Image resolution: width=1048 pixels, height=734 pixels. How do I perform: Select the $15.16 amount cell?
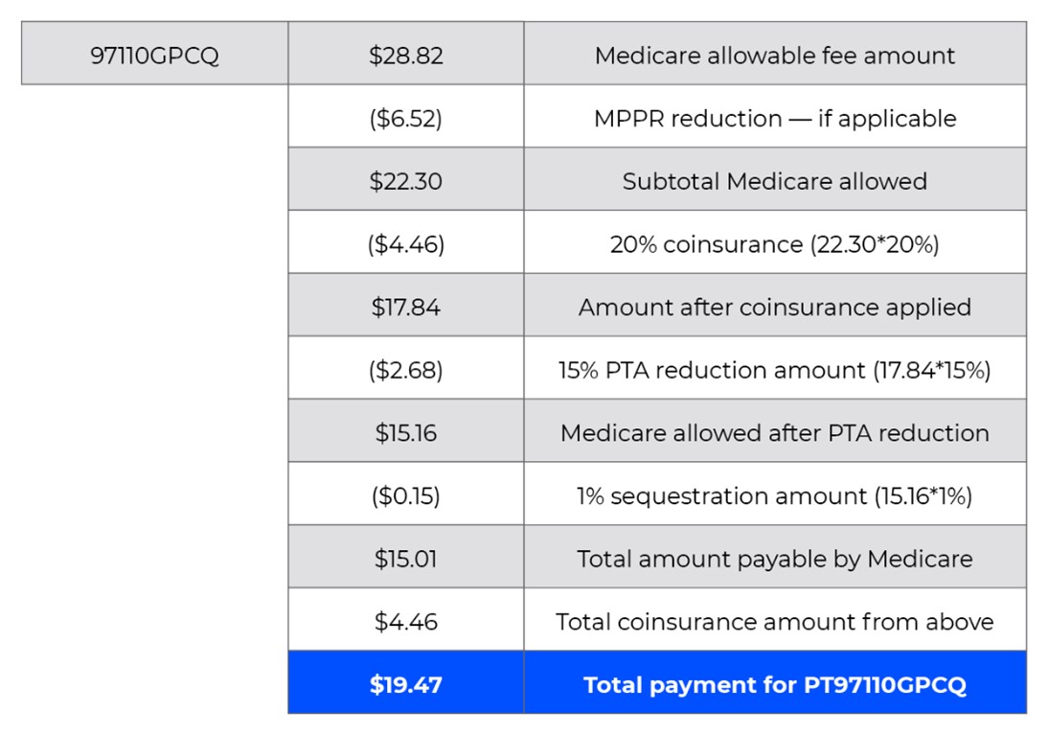click(406, 433)
